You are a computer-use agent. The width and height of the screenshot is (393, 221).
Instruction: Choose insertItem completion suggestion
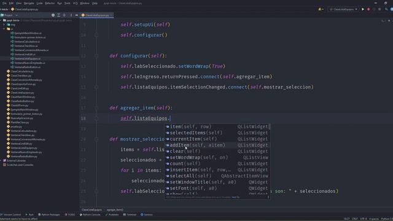pos(217,169)
